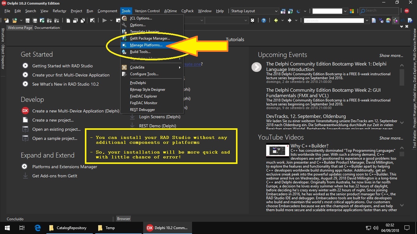Click the Save All toolbar icon
This screenshot has width=417, height=234.
[35, 20]
